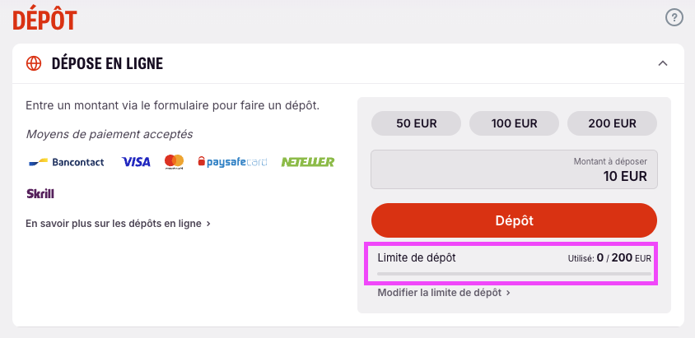Click the Bancontact payment logo
This screenshot has width=695, height=338.
67,162
